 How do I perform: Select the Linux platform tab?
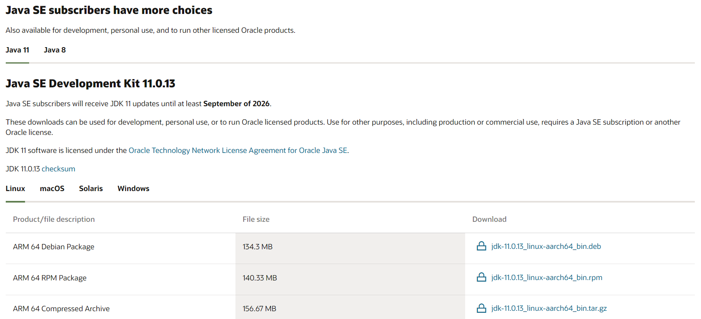click(15, 189)
